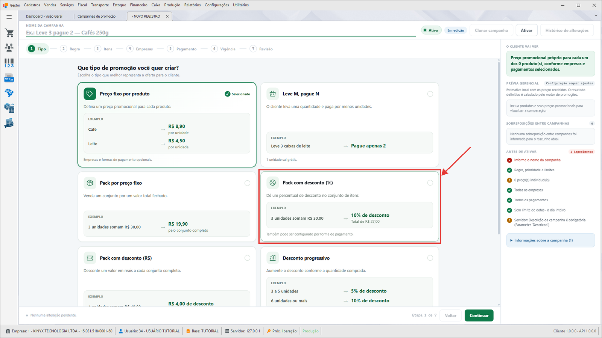Image resolution: width=602 pixels, height=338 pixels.
Task: Pick the Pack com desconto (R$) radio option
Action: click(247, 258)
